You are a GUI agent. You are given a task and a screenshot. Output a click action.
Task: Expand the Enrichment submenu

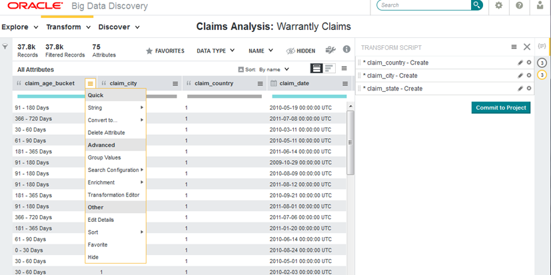point(115,183)
